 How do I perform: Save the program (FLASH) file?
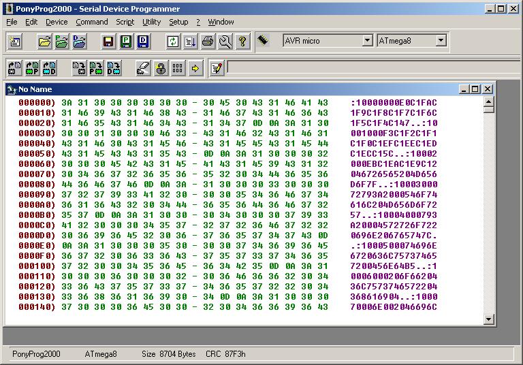tap(126, 42)
